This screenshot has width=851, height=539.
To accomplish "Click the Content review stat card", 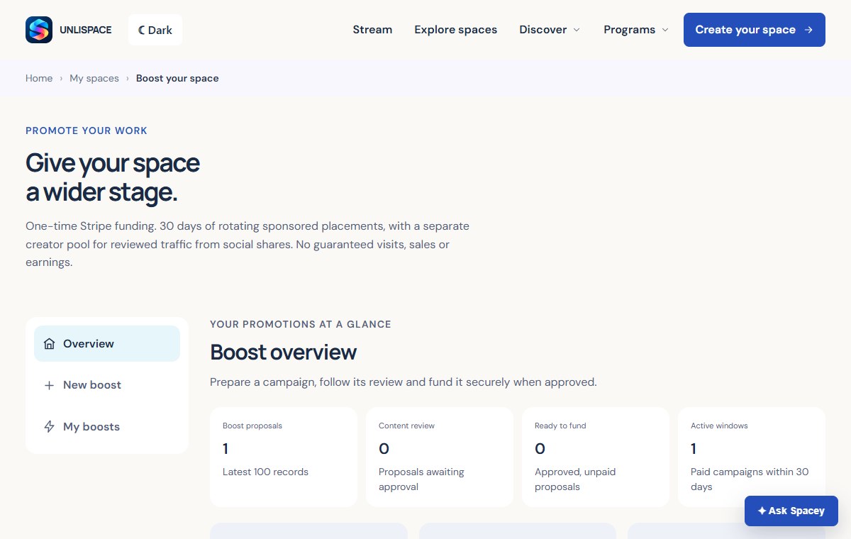I will (x=440, y=457).
